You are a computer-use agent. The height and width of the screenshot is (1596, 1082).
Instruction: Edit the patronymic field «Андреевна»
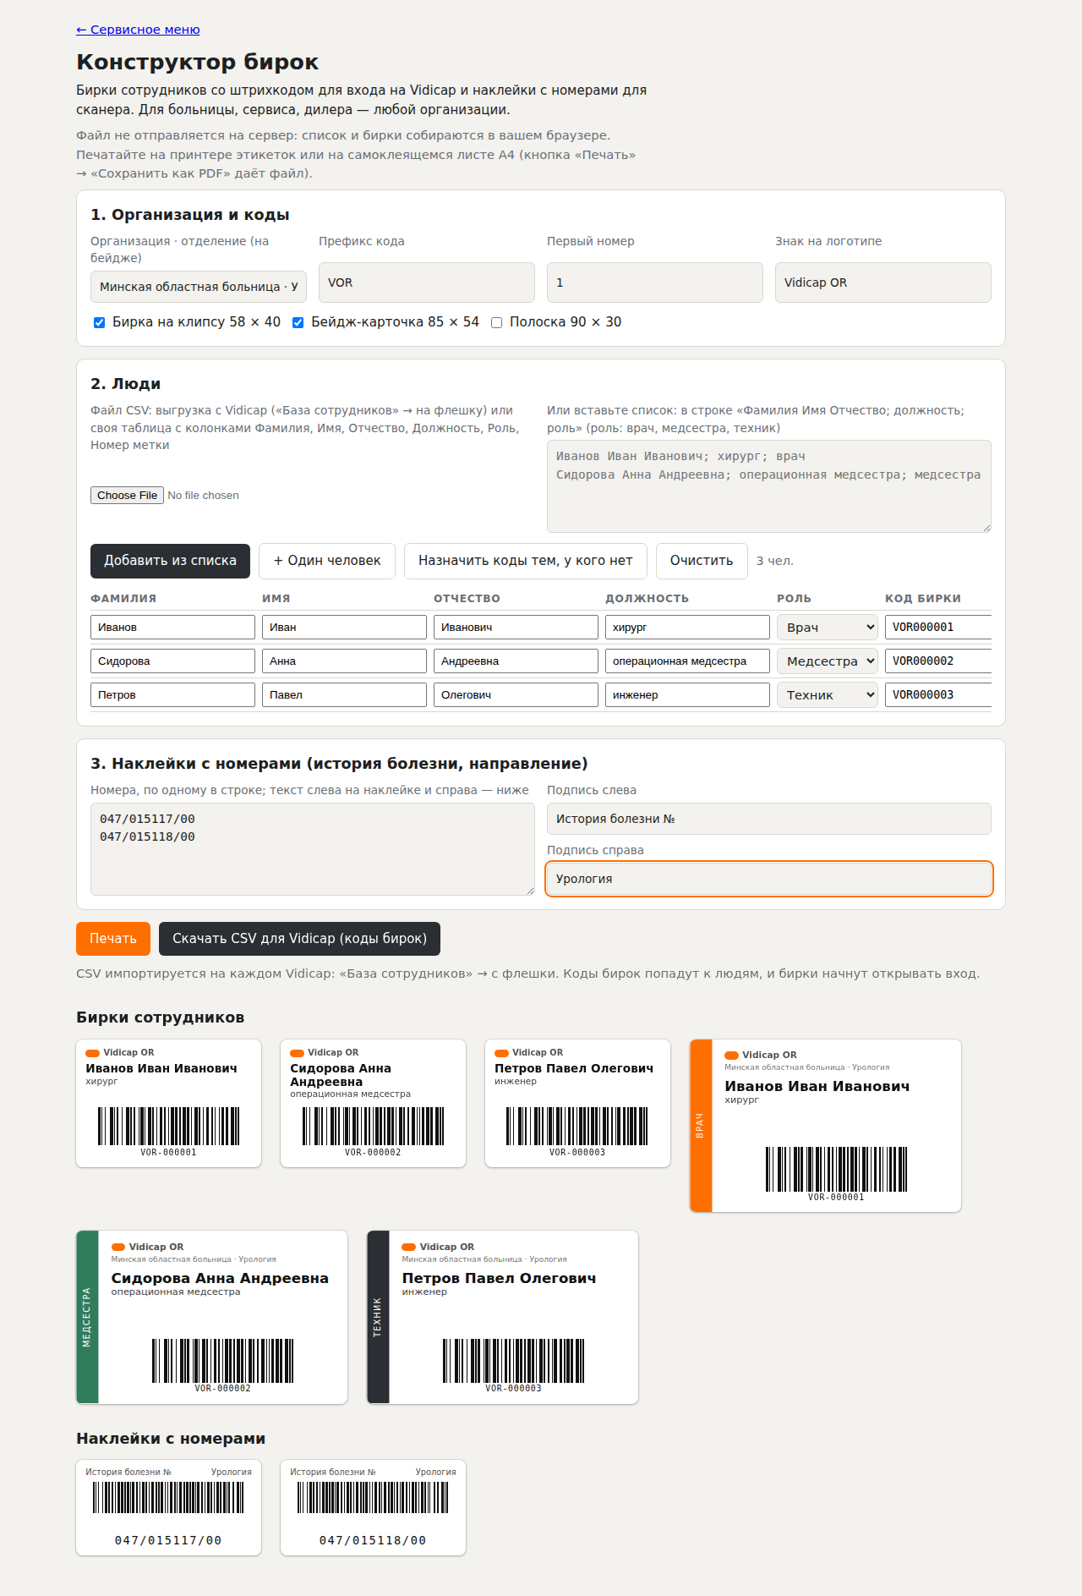click(x=516, y=661)
